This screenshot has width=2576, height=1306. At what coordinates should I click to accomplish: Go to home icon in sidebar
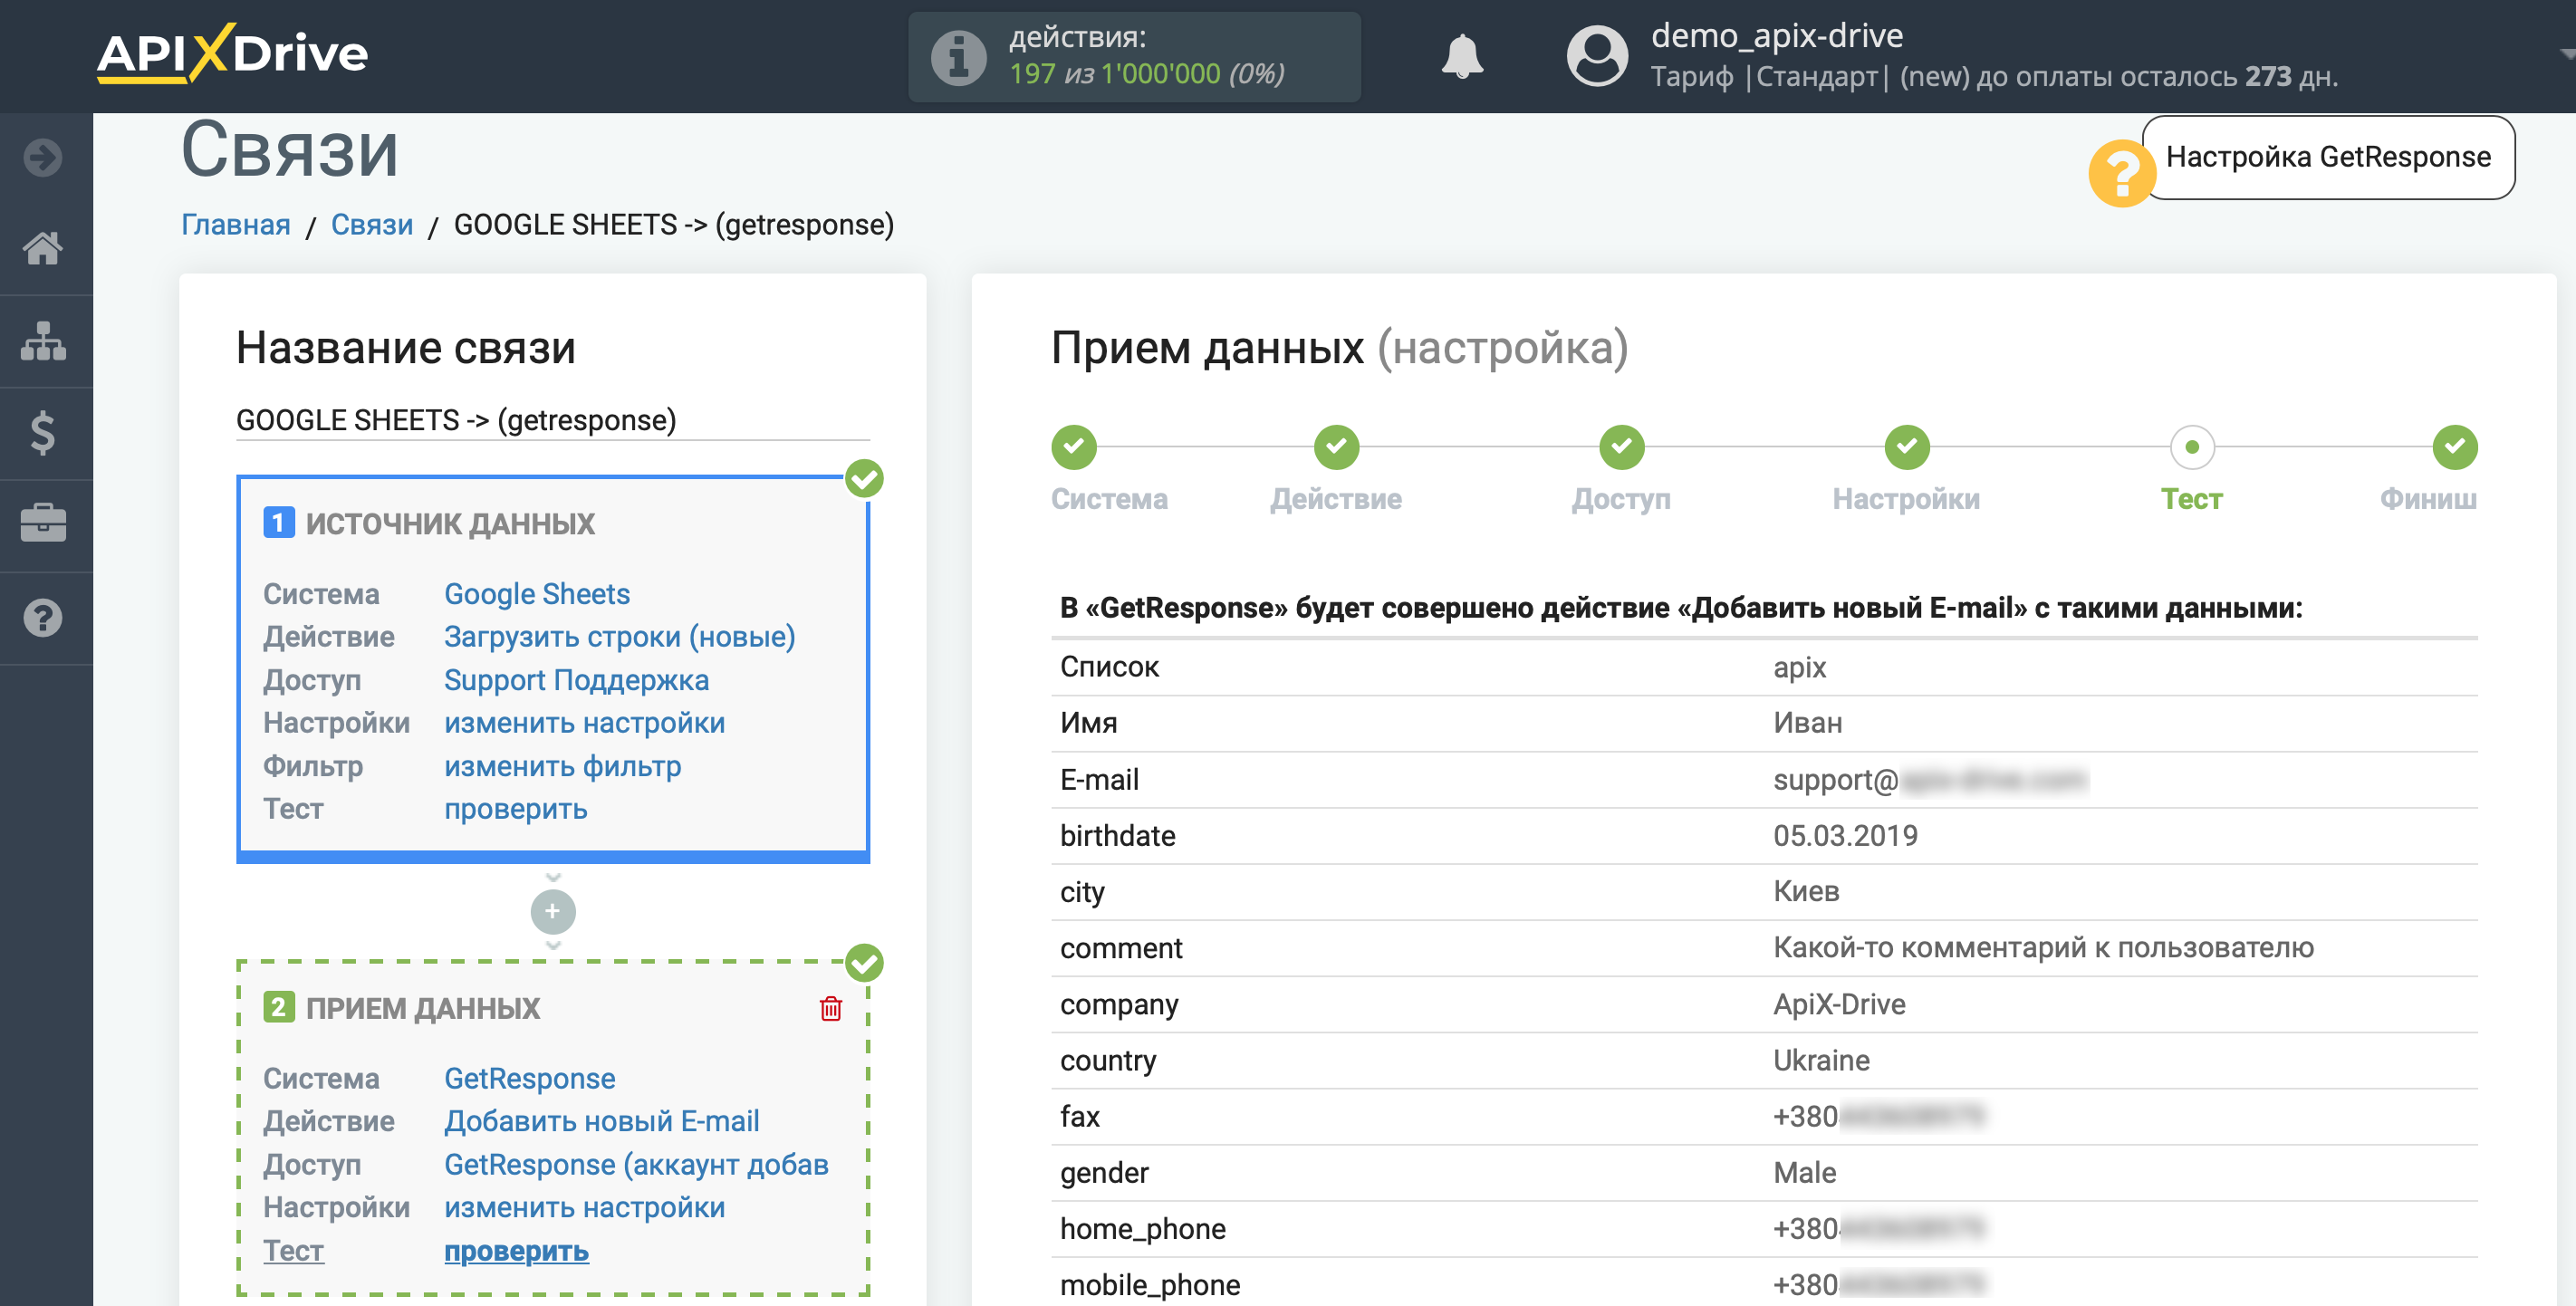point(43,248)
